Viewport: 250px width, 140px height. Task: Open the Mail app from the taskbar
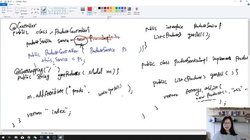point(22,137)
